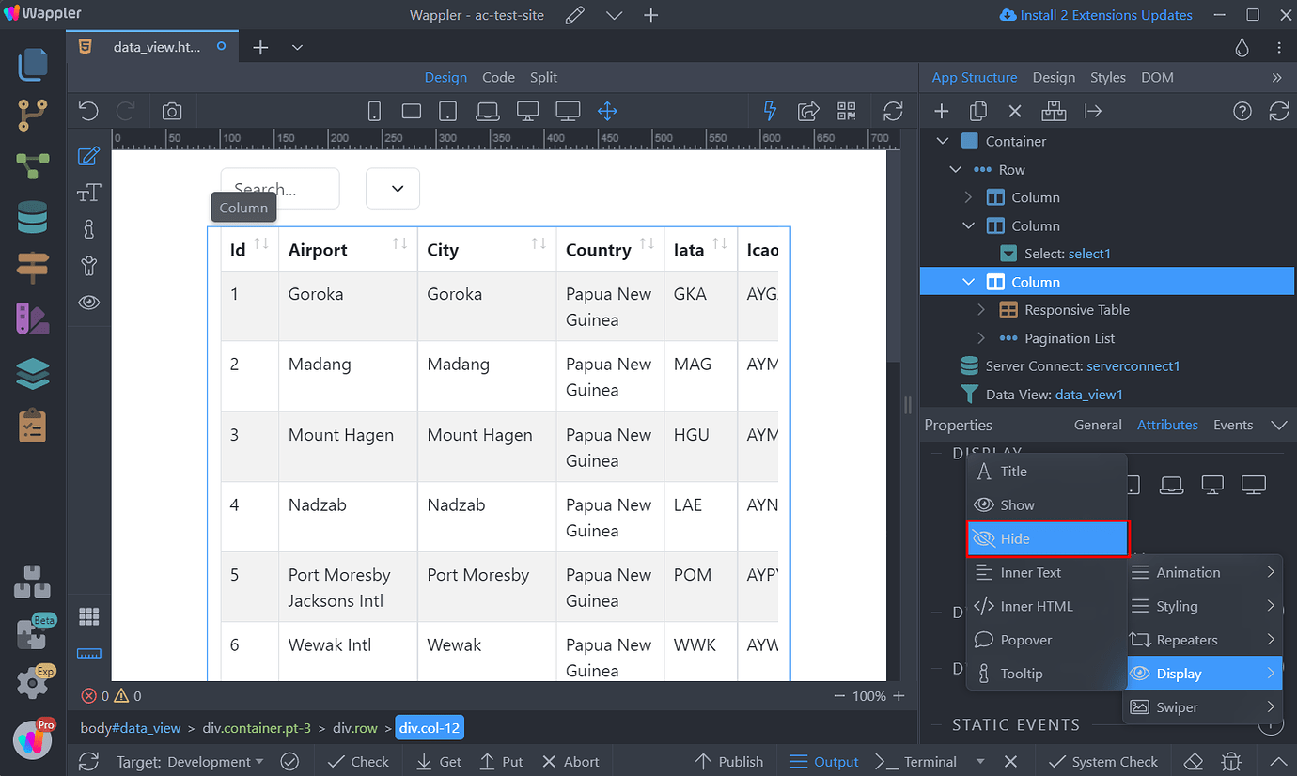The image size is (1297, 776).
Task: Open the Database Manager cylinder icon
Action: point(33,218)
